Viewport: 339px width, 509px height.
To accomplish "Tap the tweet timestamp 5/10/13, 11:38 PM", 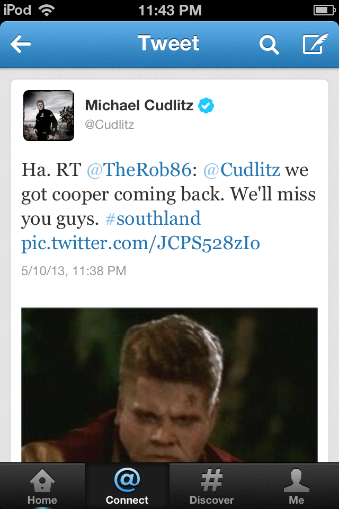I will point(74,271).
